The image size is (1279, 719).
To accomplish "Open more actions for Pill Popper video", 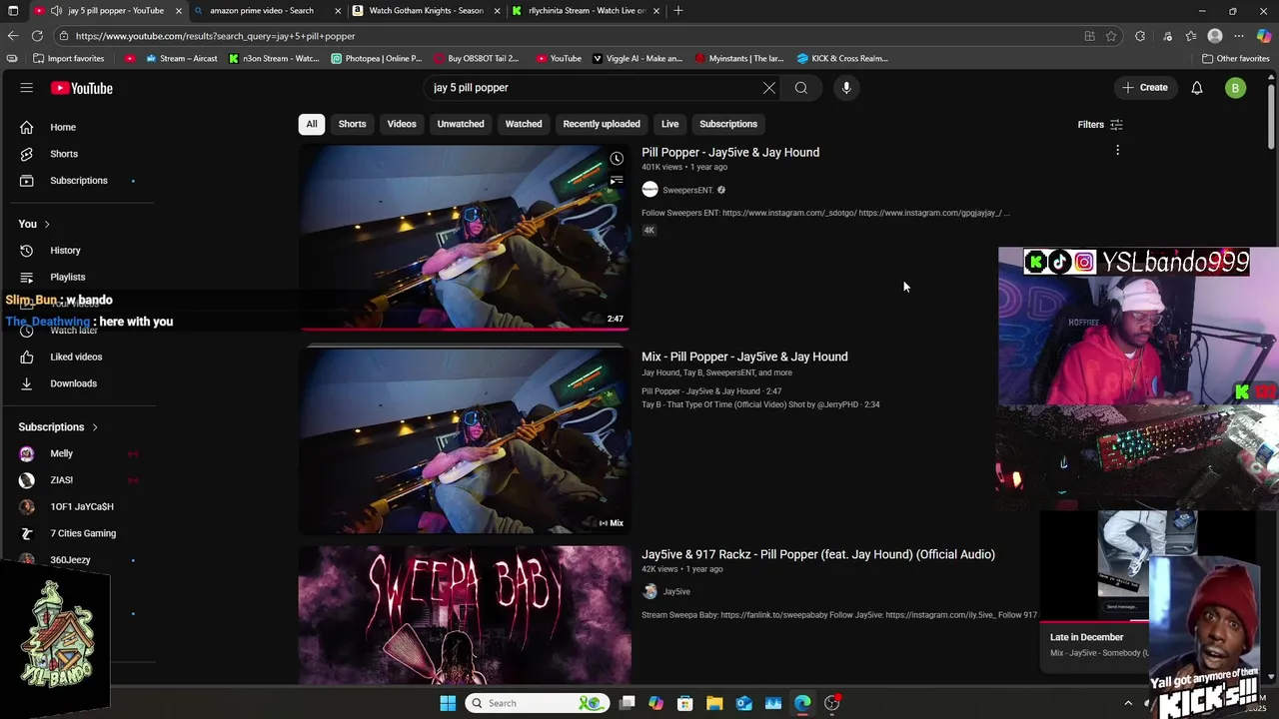I will coord(1117,151).
